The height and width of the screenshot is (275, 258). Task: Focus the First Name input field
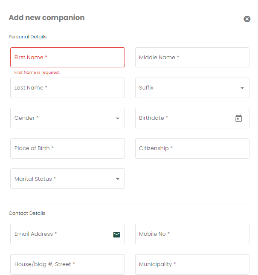[67, 57]
